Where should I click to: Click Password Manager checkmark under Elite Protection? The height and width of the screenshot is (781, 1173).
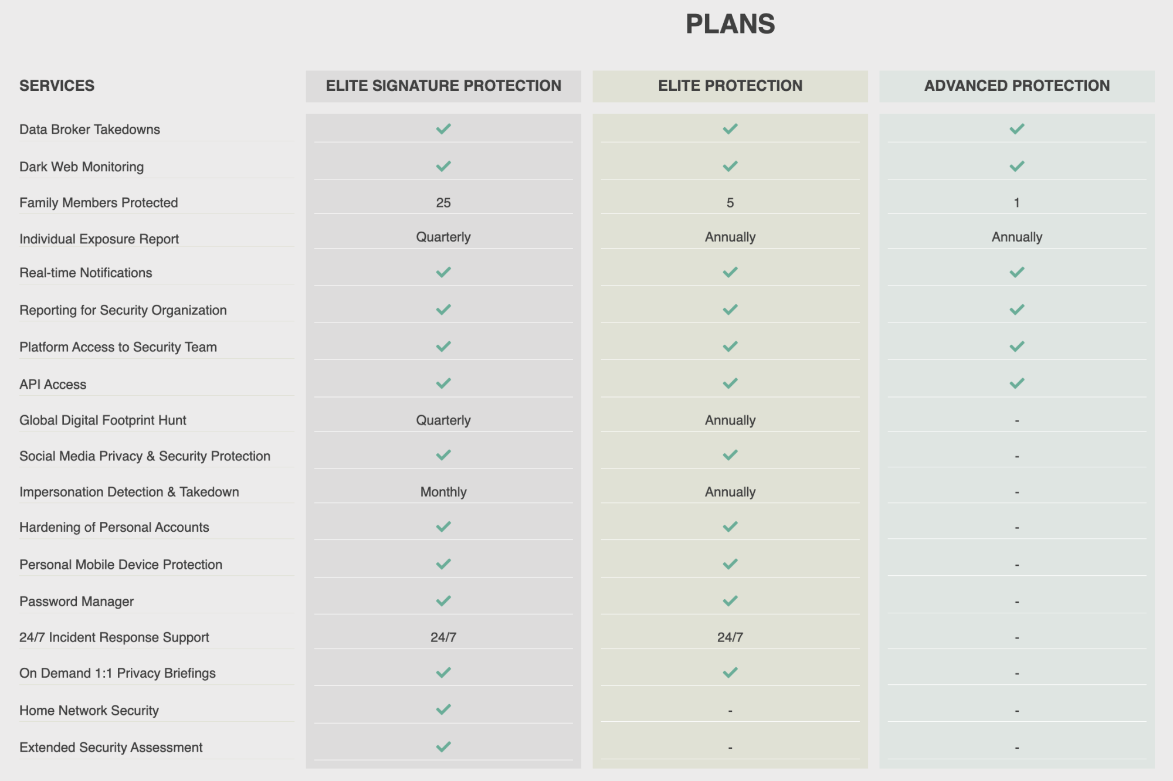pyautogui.click(x=730, y=601)
